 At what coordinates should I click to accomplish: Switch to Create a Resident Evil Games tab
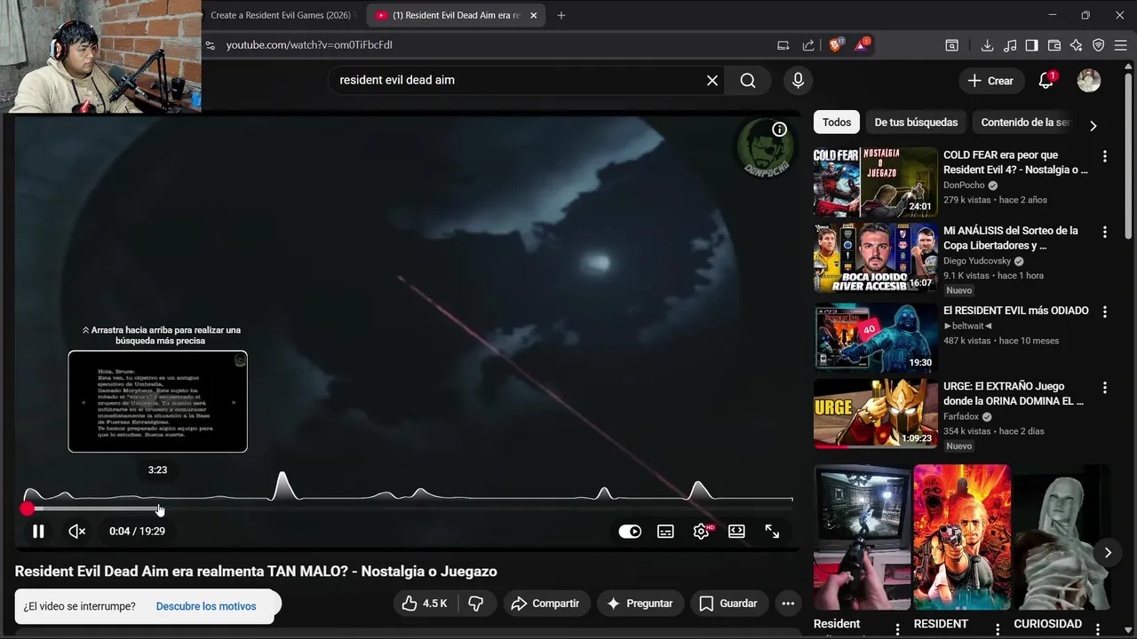click(x=281, y=15)
